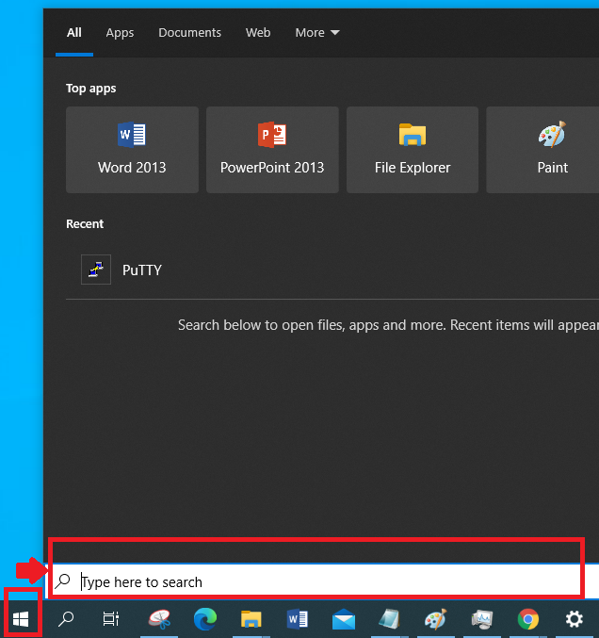This screenshot has height=638, width=599.
Task: Open Word from the taskbar
Action: click(x=298, y=619)
